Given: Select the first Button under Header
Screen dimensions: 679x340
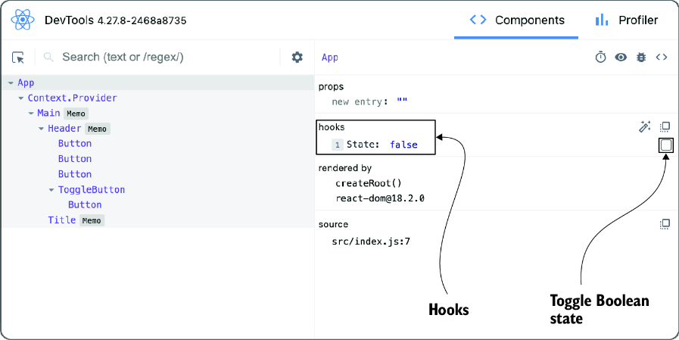Looking at the screenshot, I should (x=75, y=143).
